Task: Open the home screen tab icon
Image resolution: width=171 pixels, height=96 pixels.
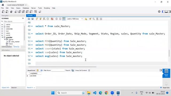Action: (3, 5)
